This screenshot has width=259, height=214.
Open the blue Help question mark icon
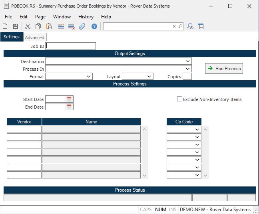click(x=94, y=26)
